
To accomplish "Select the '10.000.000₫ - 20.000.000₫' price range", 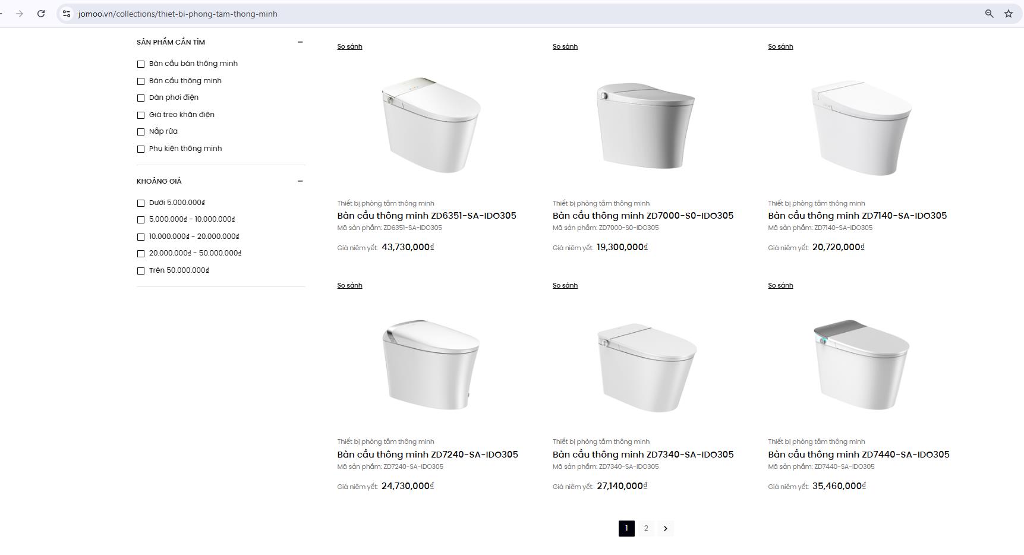I will 141,237.
